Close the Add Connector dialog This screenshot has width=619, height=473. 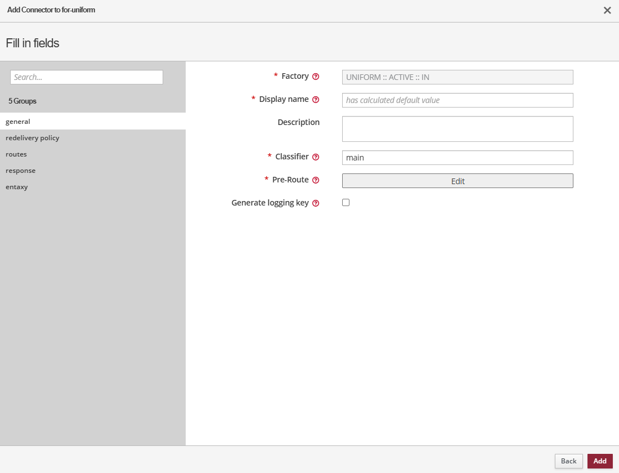click(x=607, y=10)
